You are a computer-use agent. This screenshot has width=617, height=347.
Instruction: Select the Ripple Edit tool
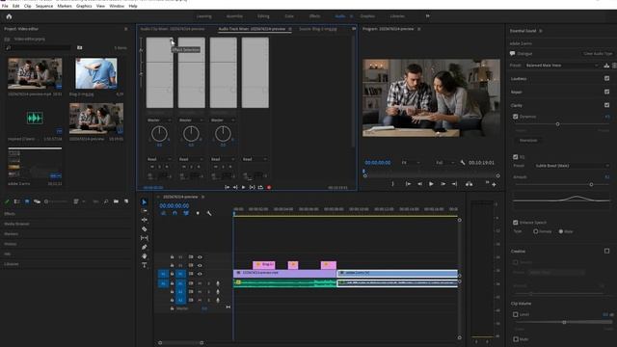tap(145, 220)
